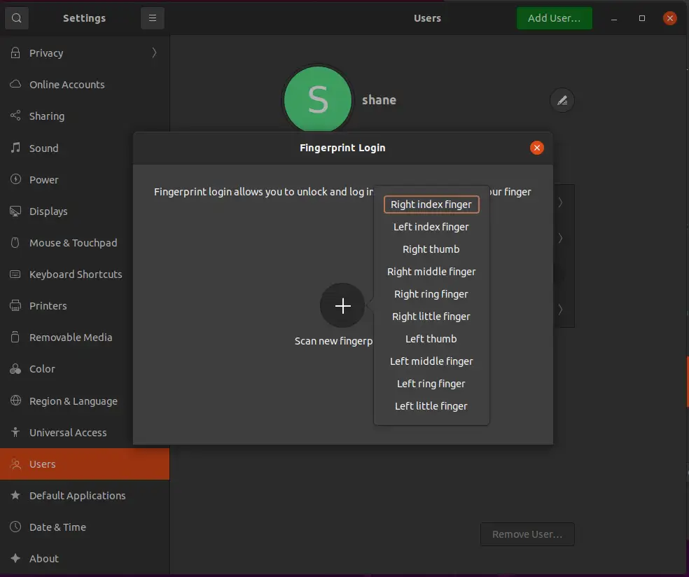This screenshot has height=577, width=689.
Task: Click the Displays monitor icon
Action: point(15,211)
